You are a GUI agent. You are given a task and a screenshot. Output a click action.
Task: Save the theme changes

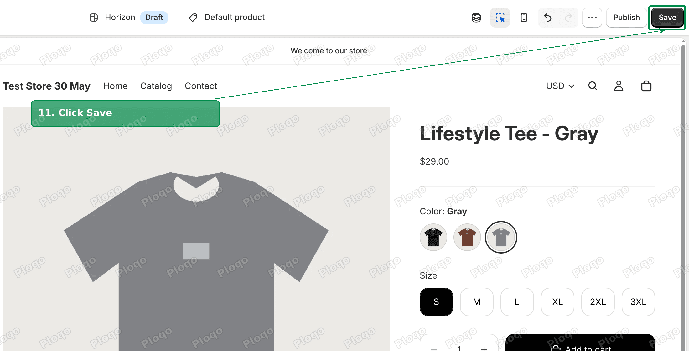pos(667,18)
